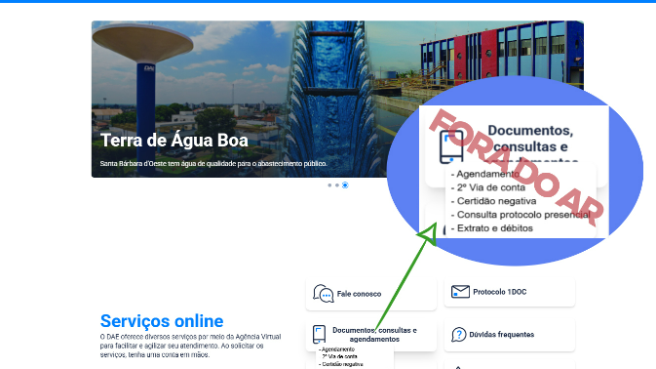Viewport: 656px width, 369px height.
Task: Open the Protocolo 1DOC service card
Action: (509, 292)
